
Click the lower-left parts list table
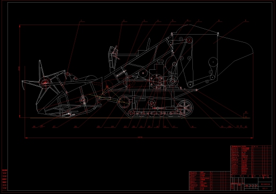[x=210, y=181]
